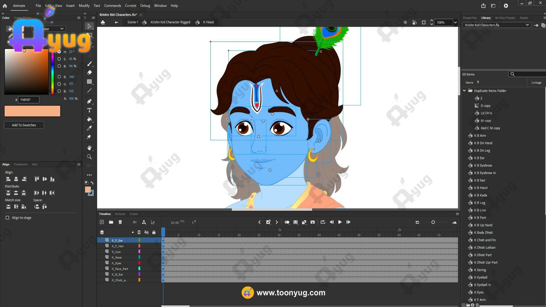Toggle Onion Skin in timeline
This screenshot has height=307, width=546.
click(287, 222)
